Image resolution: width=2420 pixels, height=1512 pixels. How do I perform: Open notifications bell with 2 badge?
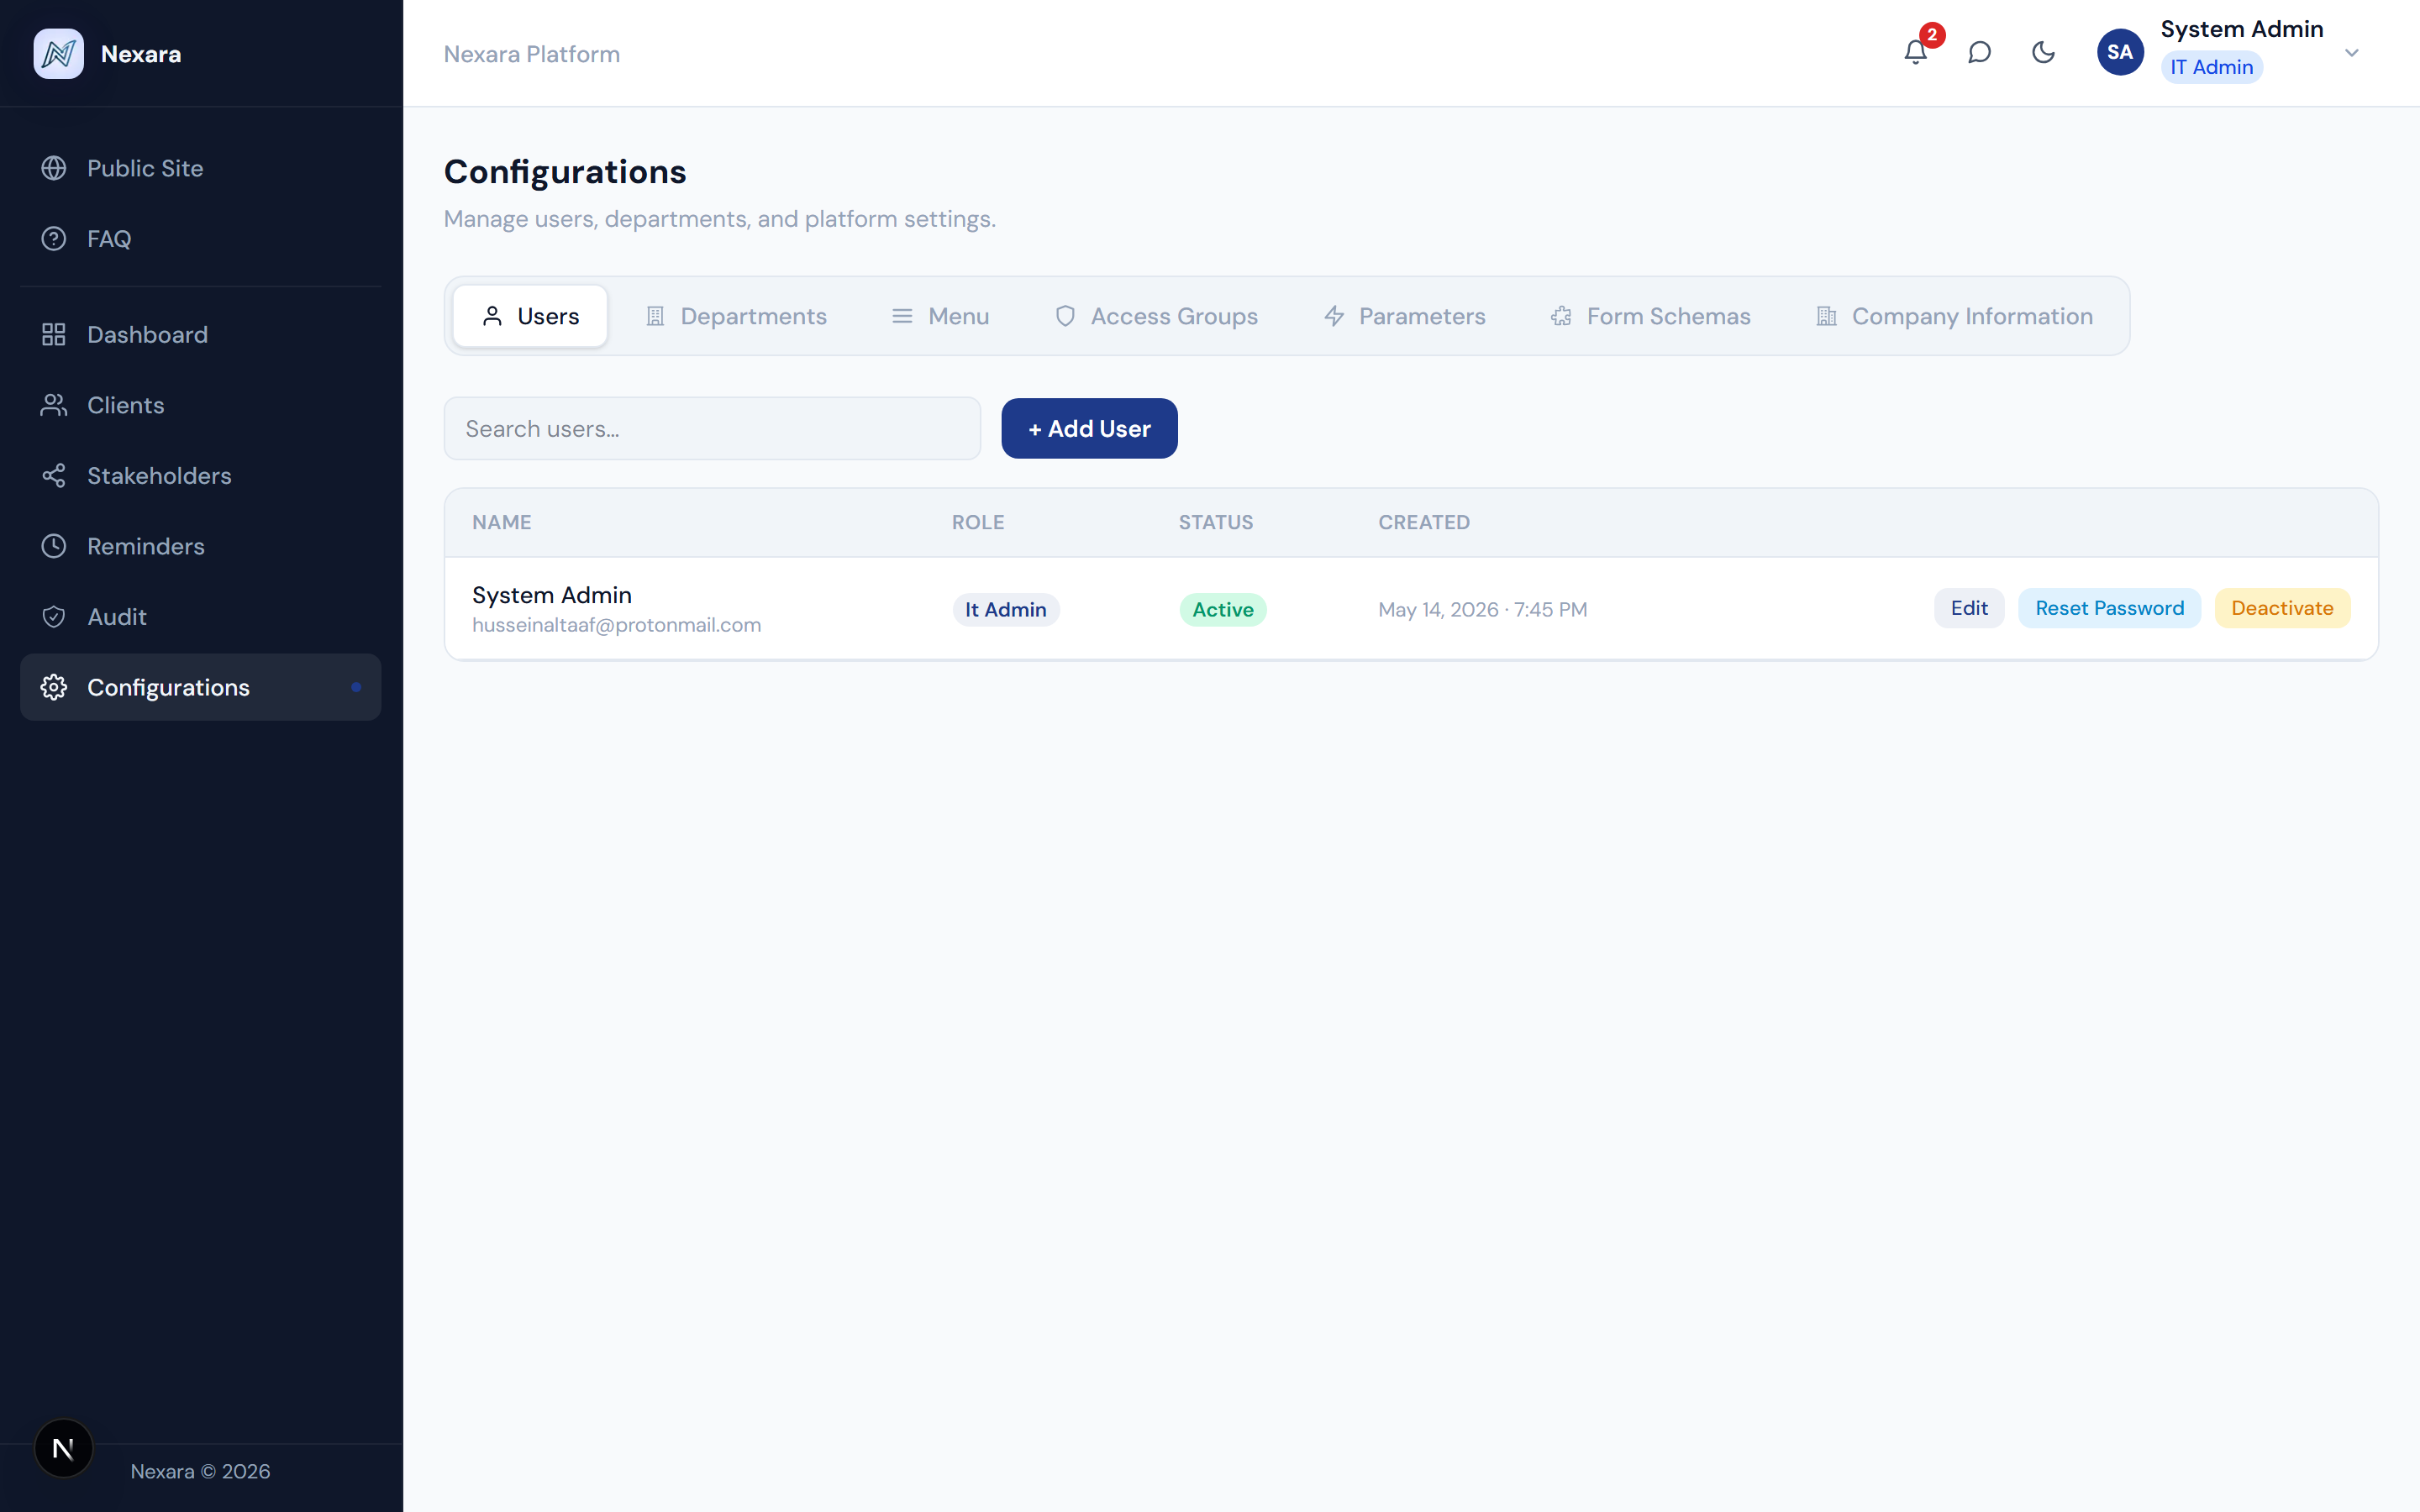click(x=1915, y=51)
